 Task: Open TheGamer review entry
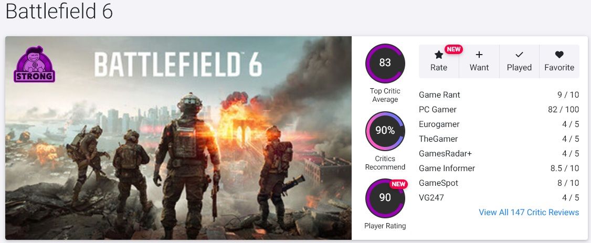pos(438,139)
